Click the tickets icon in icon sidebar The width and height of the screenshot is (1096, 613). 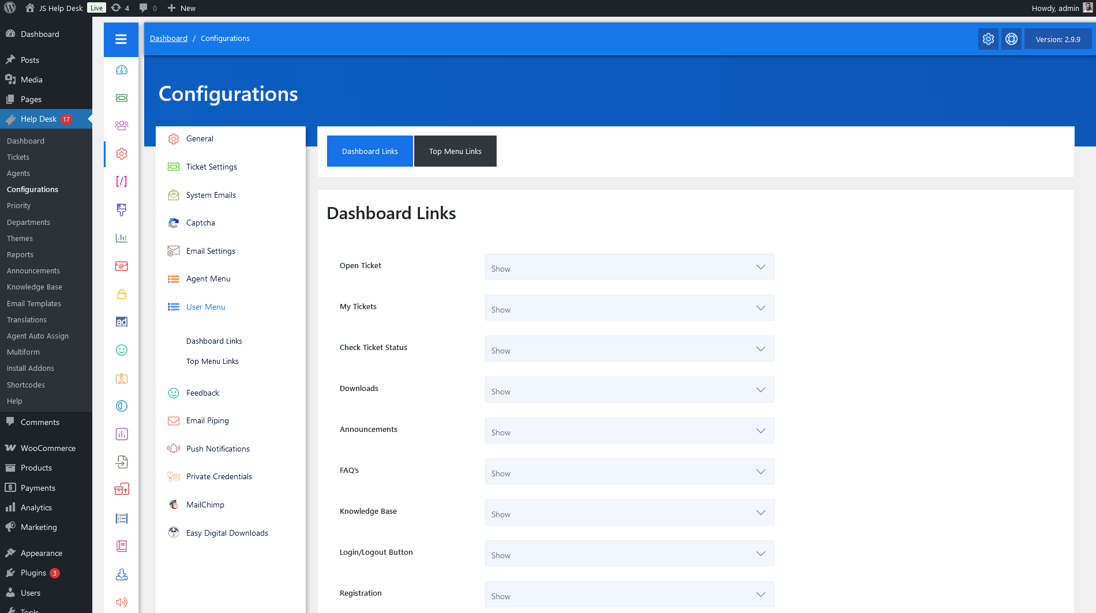[x=121, y=98]
